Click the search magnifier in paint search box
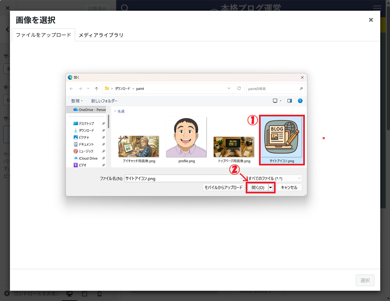The width and height of the screenshot is (390, 301). [x=301, y=88]
